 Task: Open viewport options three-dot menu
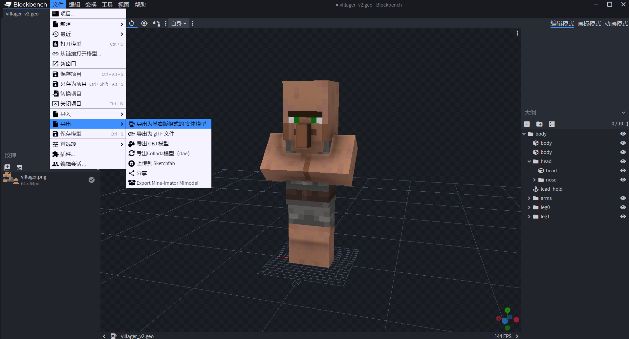(x=517, y=33)
